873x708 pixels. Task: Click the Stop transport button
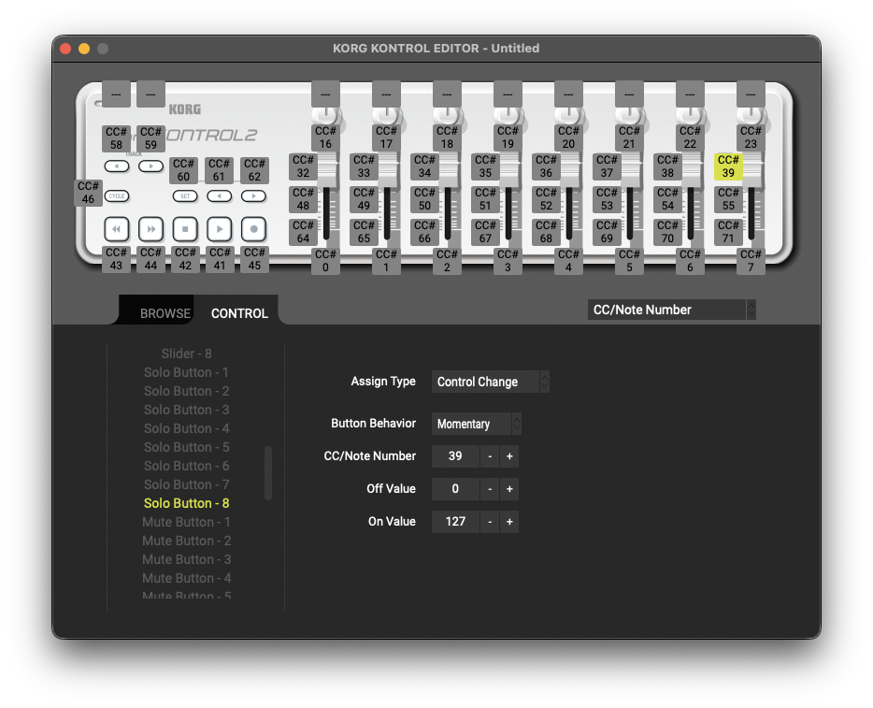[x=185, y=229]
